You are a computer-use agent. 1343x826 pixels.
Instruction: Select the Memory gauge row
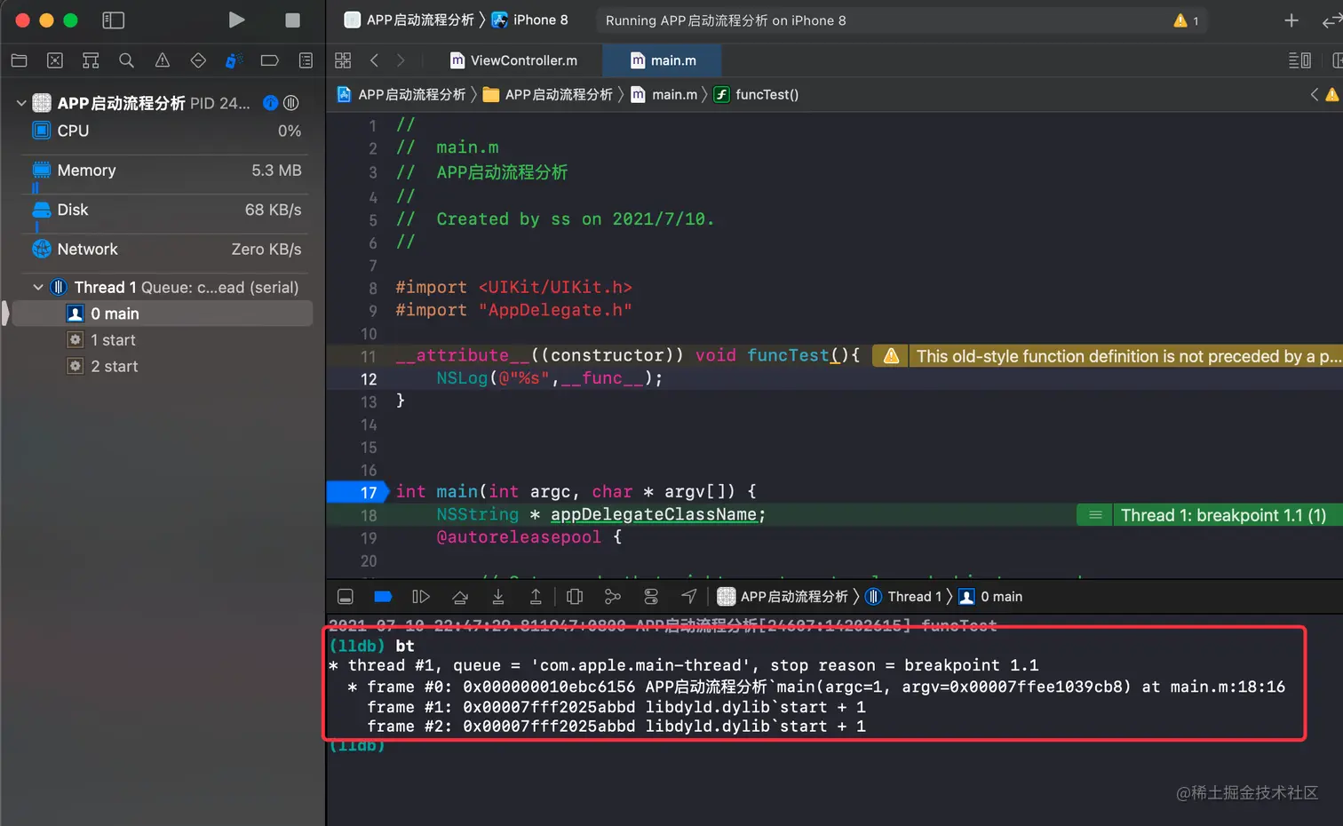(166, 170)
